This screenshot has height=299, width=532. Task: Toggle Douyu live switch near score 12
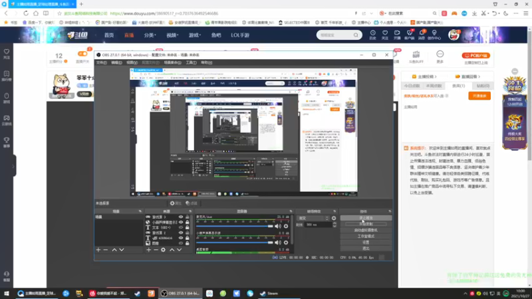pyautogui.click(x=82, y=54)
